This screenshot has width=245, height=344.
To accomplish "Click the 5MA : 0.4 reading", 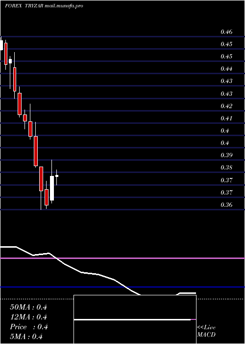I will click(26, 336).
